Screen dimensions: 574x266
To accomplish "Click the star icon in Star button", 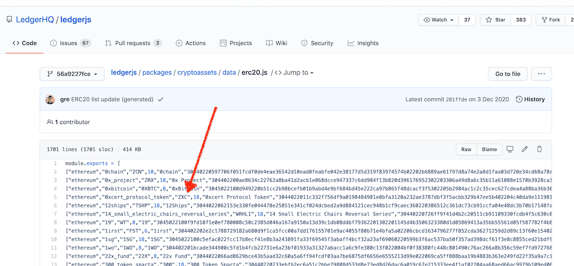I will [x=489, y=20].
